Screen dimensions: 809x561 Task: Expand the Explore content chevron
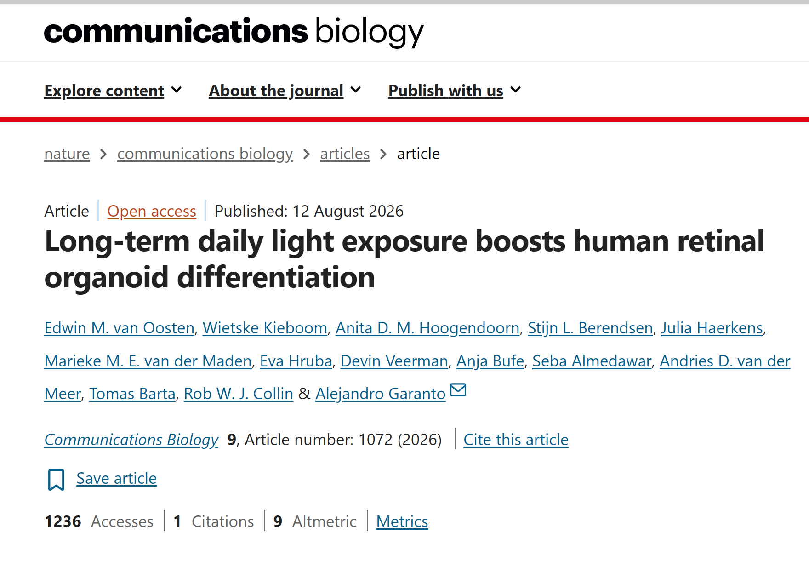(x=177, y=90)
